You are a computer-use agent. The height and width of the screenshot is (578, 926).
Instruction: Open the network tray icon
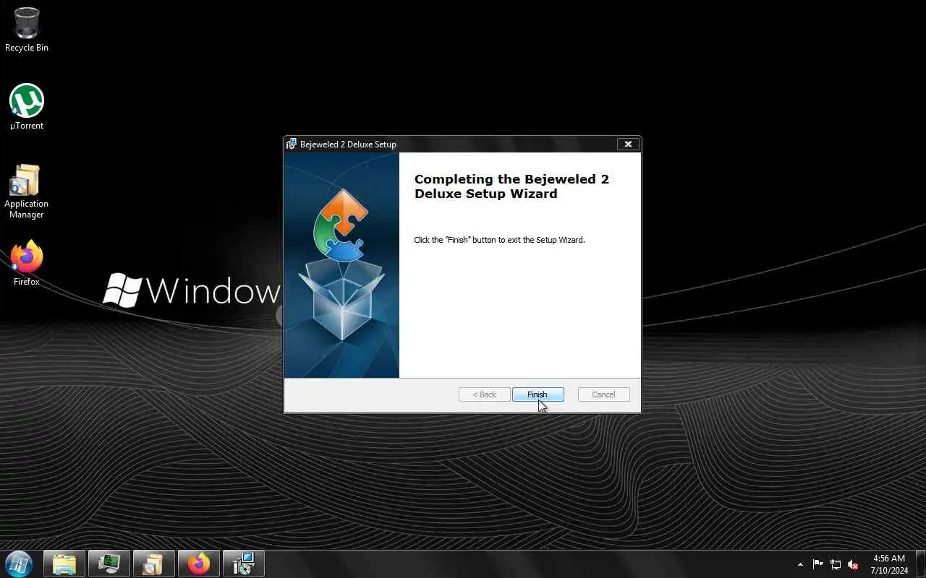[836, 564]
